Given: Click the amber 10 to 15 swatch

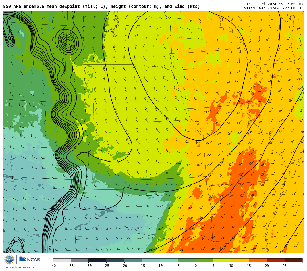Looking at the screenshot, I should (x=240, y=260).
